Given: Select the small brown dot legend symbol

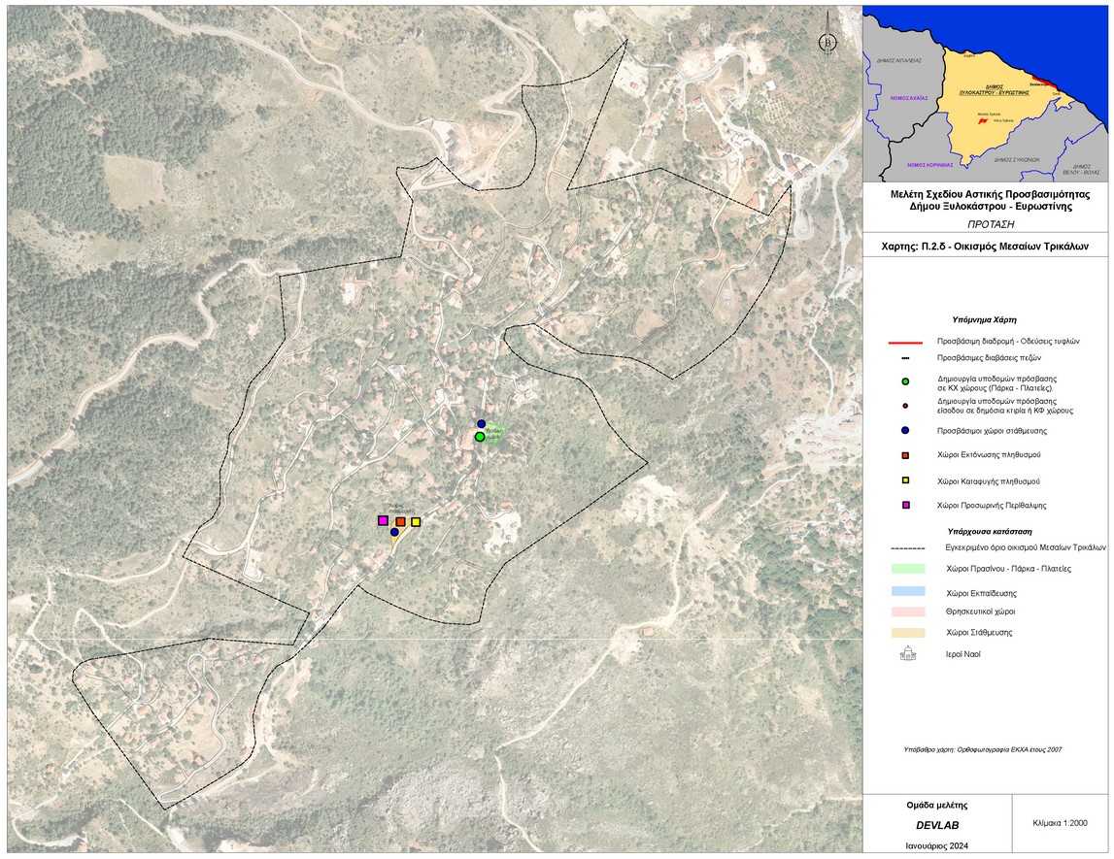Looking at the screenshot, I should point(905,406).
